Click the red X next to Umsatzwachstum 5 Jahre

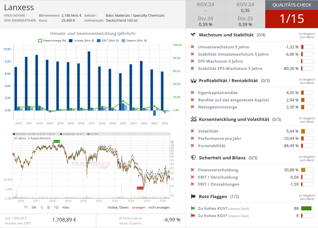point(192,47)
